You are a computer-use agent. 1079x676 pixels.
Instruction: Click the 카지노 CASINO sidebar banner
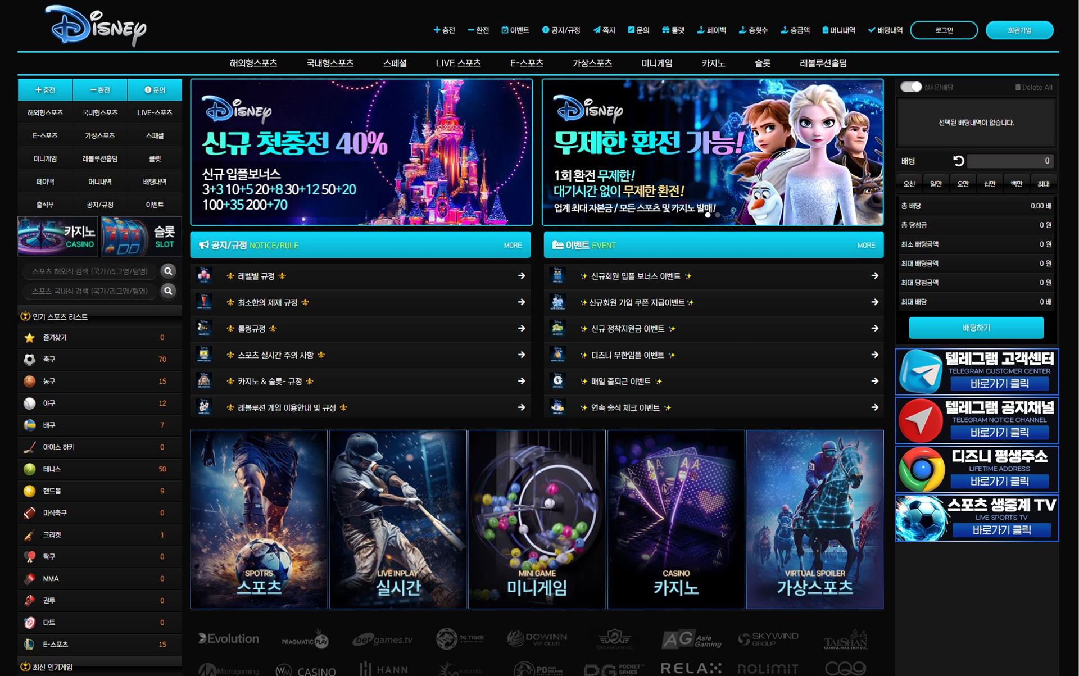click(58, 236)
